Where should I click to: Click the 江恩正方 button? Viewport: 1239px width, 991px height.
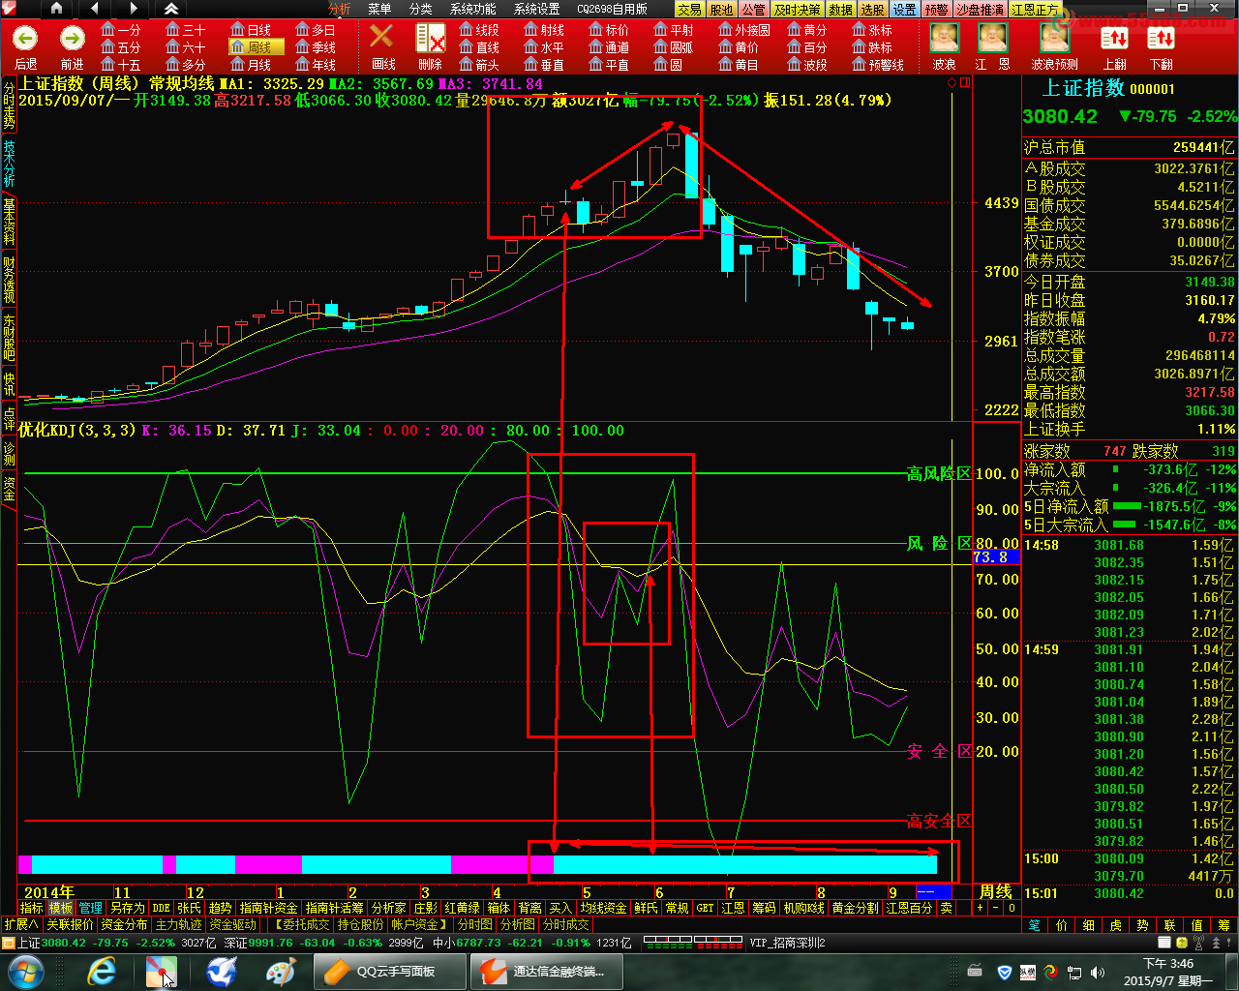click(x=1035, y=9)
